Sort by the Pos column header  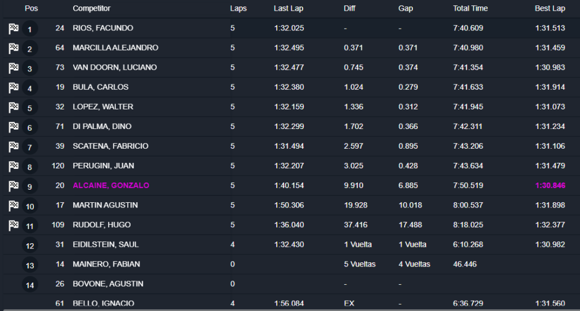tap(31, 8)
